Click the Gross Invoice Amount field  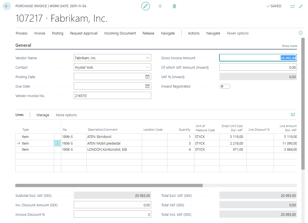(258, 58)
